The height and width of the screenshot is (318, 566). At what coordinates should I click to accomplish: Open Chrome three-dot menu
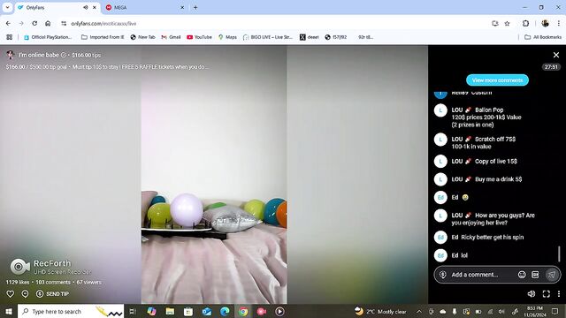pyautogui.click(x=558, y=24)
